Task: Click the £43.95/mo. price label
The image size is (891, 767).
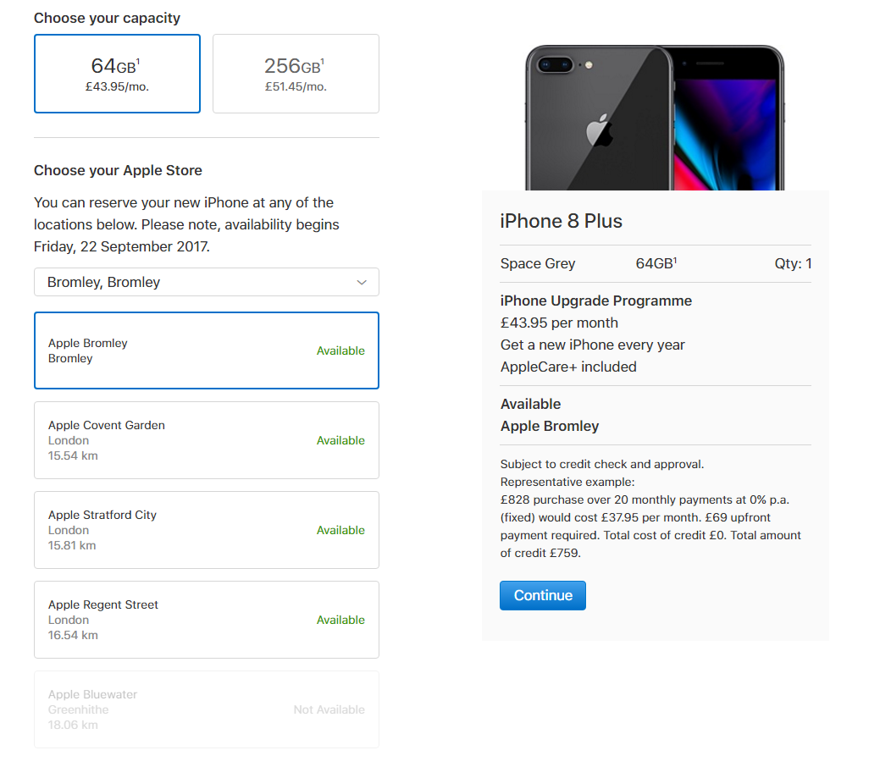Action: coord(117,87)
